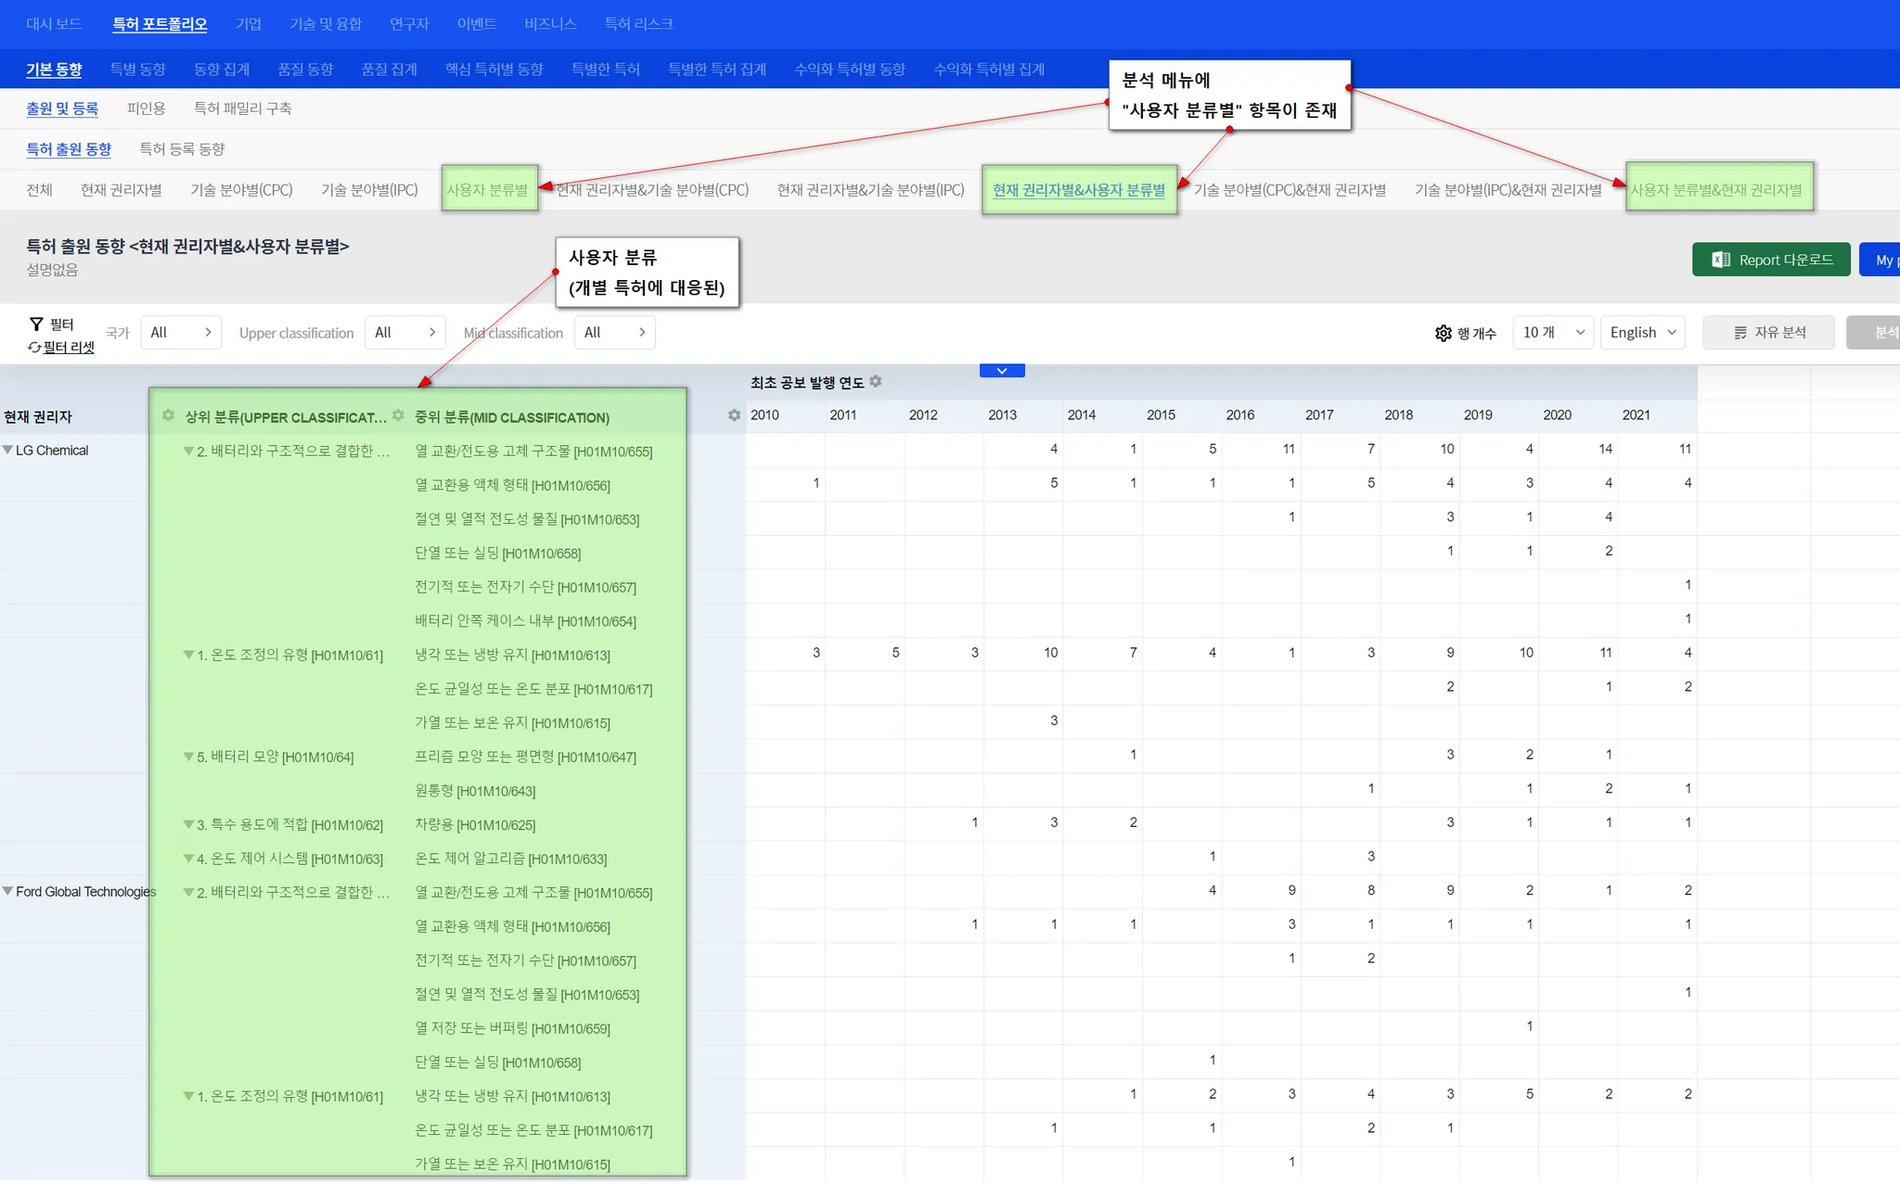Click the 필터 리셋 link

point(69,348)
